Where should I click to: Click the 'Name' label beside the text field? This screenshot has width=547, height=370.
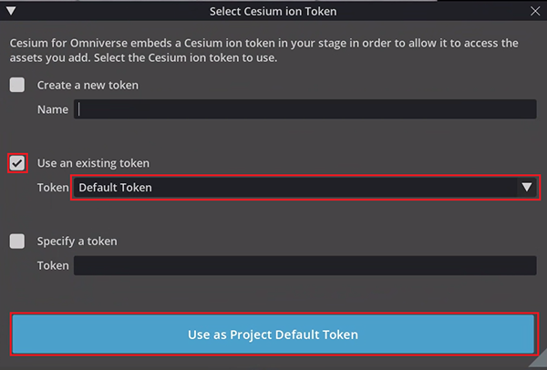click(53, 109)
